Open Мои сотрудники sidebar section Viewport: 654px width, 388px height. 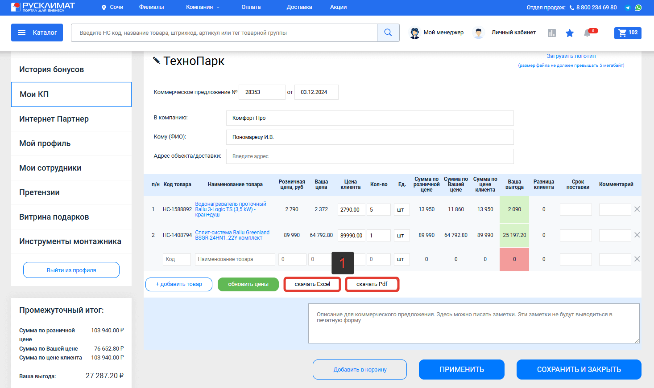pyautogui.click(x=71, y=168)
